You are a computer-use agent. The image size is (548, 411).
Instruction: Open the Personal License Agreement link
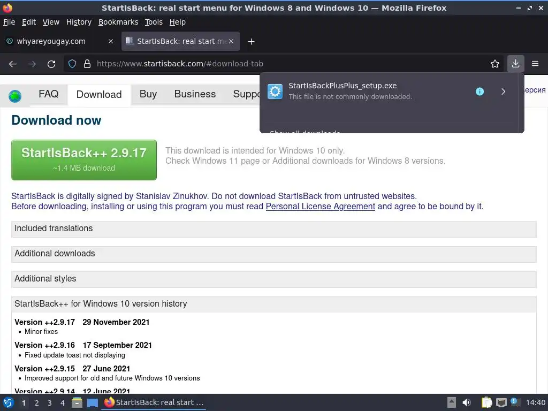point(321,207)
